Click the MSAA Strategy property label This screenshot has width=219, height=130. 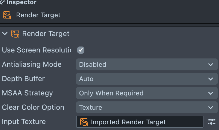27,93
